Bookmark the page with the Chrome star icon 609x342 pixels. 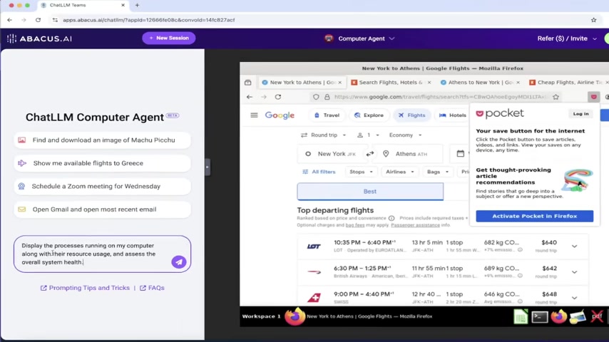tap(593, 20)
